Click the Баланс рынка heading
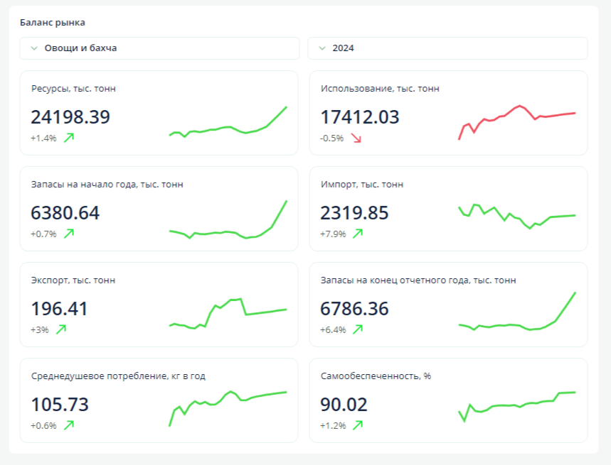 (x=53, y=23)
